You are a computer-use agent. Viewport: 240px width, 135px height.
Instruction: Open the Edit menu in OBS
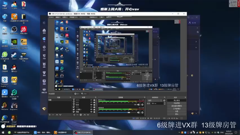(58, 17)
